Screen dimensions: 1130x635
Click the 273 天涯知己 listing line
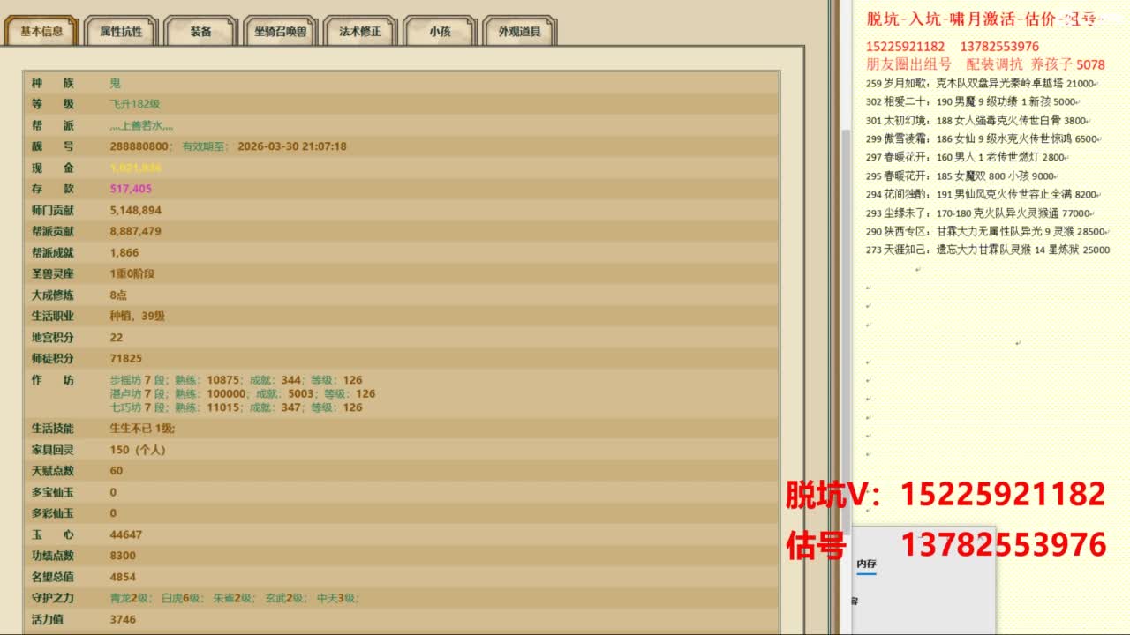[x=976, y=250]
